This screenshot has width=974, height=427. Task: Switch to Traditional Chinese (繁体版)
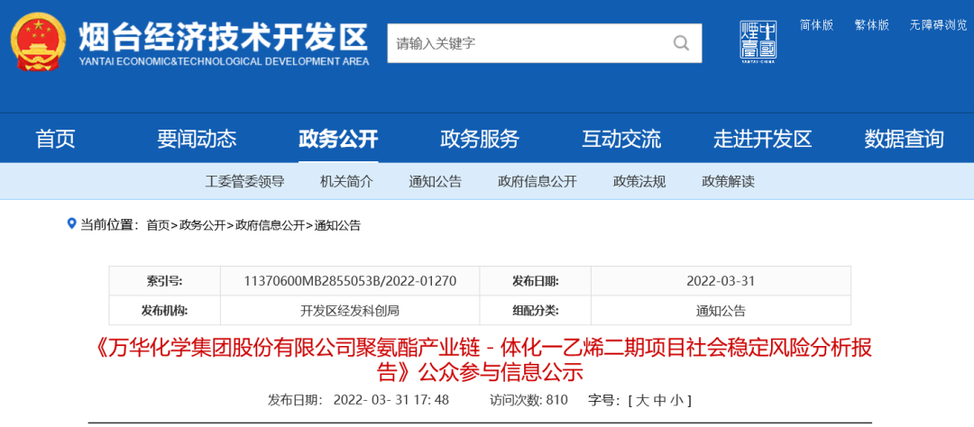pyautogui.click(x=871, y=25)
